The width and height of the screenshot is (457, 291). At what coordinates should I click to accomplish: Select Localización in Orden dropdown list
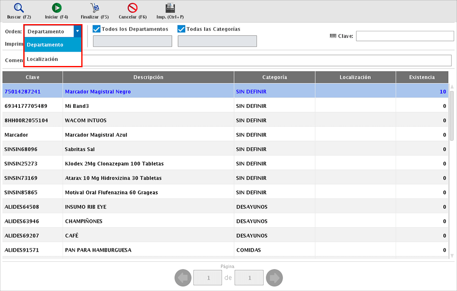42,59
